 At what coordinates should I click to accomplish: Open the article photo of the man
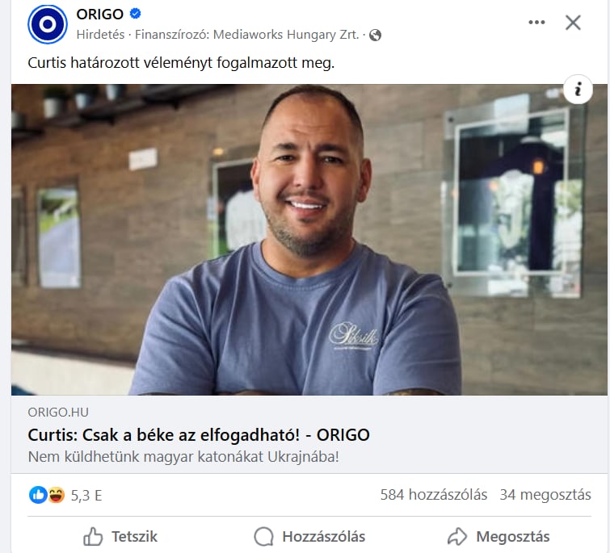click(x=309, y=240)
